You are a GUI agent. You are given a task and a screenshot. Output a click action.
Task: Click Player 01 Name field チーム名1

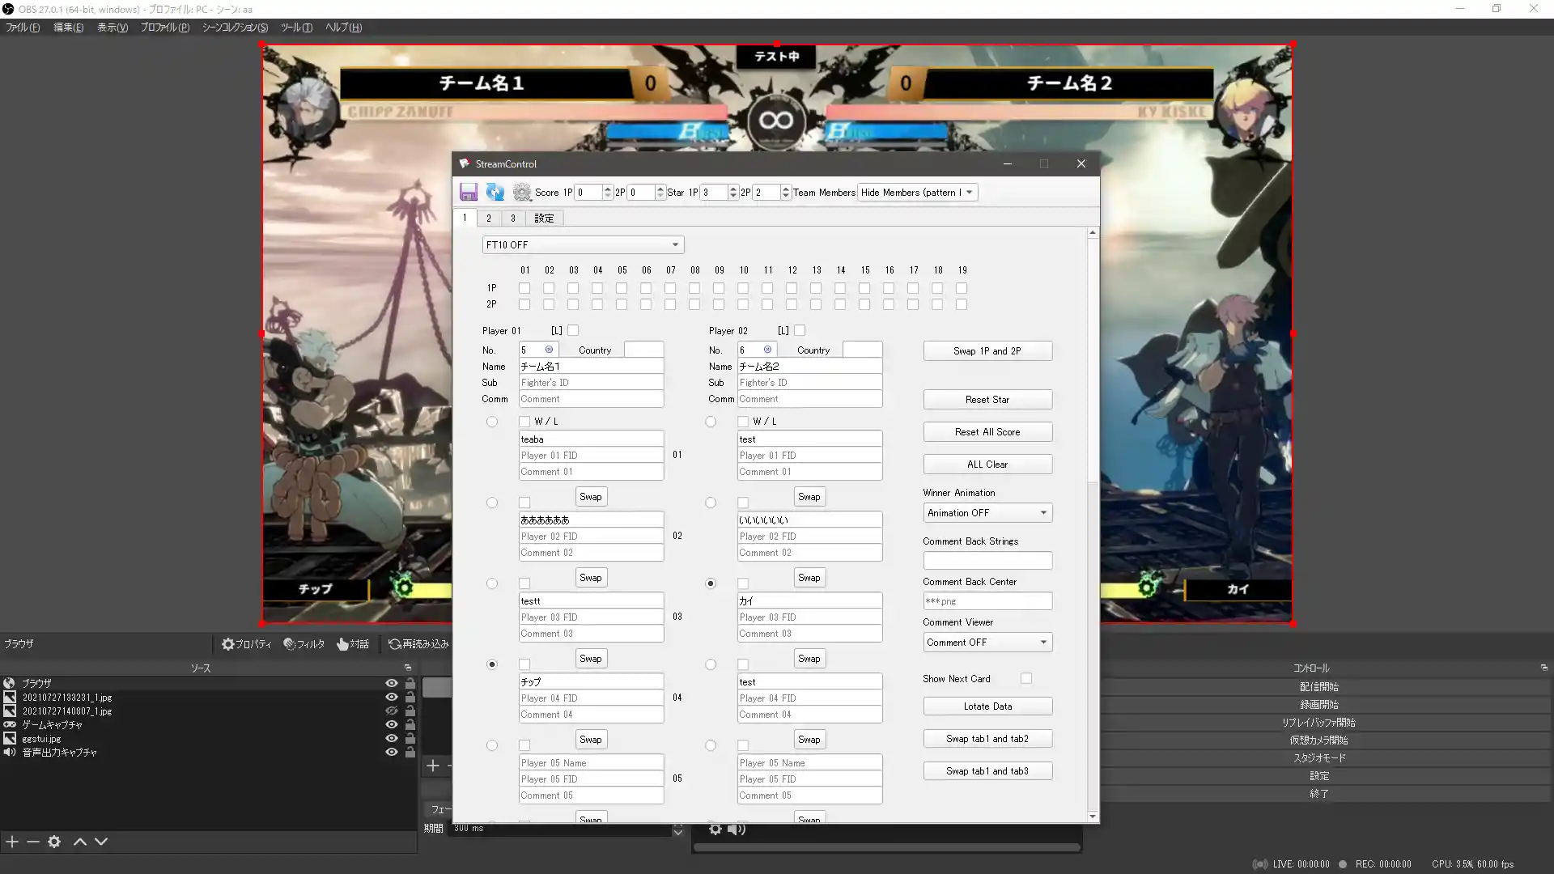pos(591,367)
